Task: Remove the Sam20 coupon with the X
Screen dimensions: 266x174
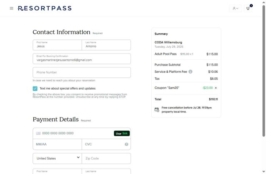Action: click(216, 88)
